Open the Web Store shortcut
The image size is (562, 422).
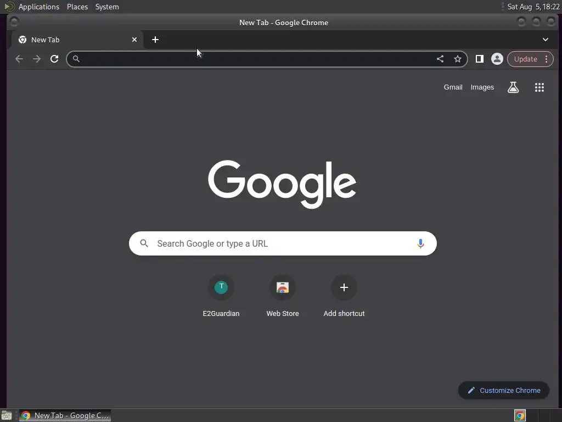(x=283, y=296)
